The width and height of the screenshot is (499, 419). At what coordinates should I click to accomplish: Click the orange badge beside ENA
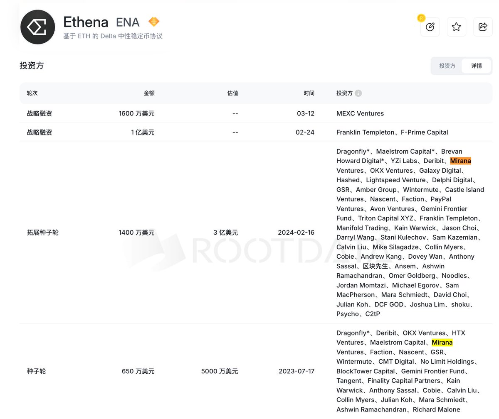[154, 22]
